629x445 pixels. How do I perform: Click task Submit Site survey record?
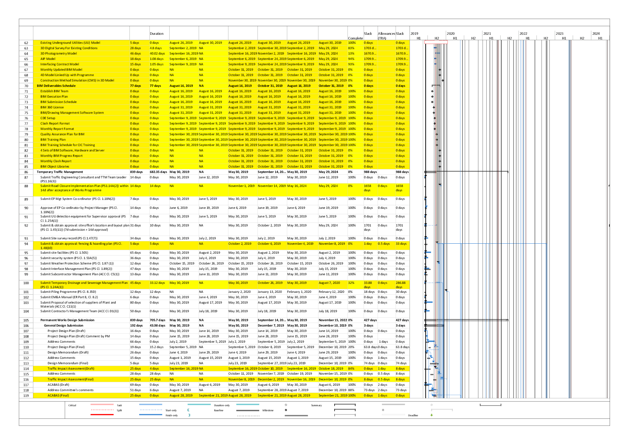tap(69, 238)
